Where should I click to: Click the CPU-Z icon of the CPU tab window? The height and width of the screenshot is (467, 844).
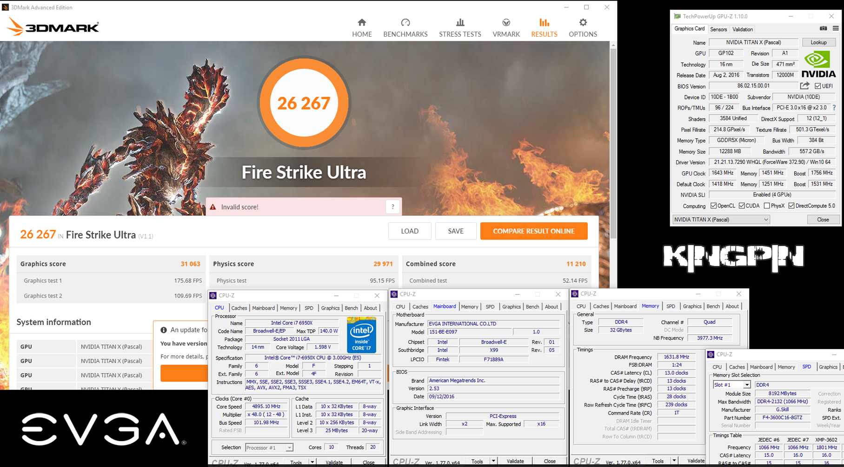click(x=213, y=295)
